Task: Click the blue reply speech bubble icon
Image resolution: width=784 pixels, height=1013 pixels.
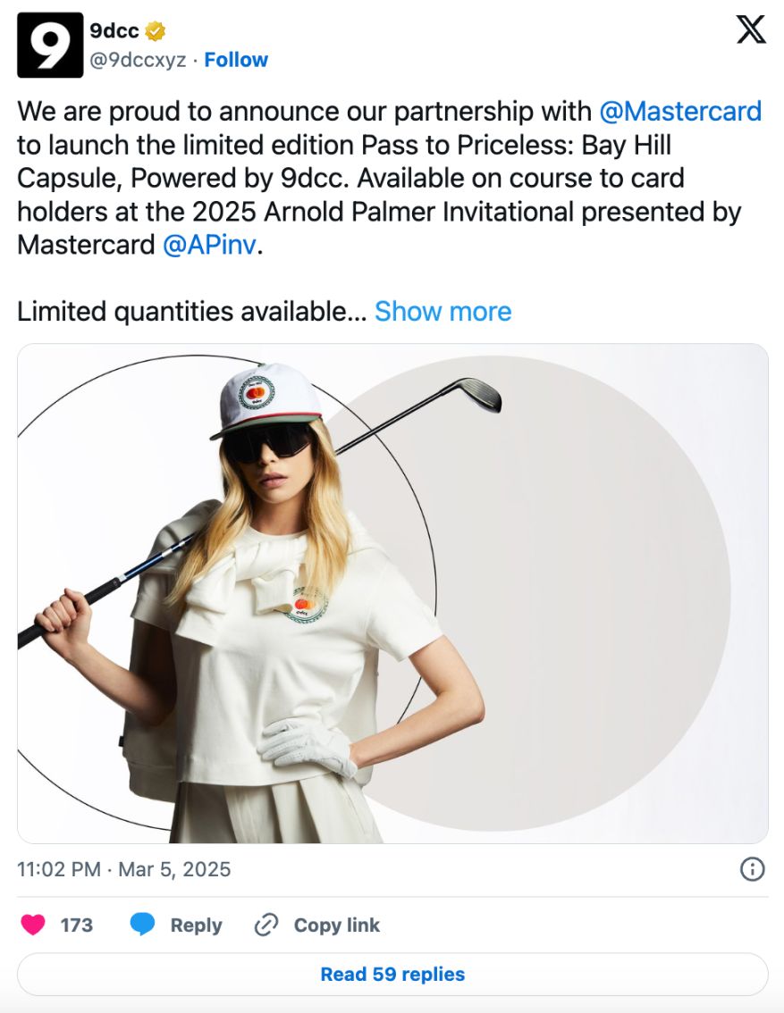Action: pyautogui.click(x=143, y=925)
